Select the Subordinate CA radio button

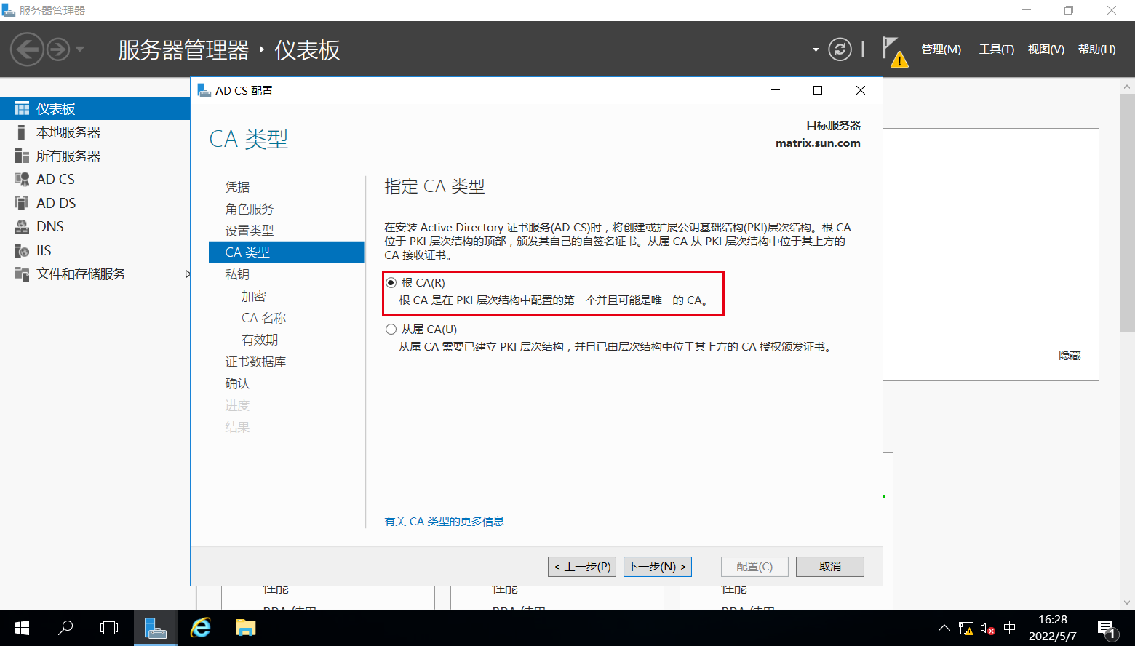point(391,330)
